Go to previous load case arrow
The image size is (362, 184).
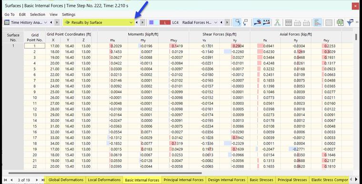point(221,22)
